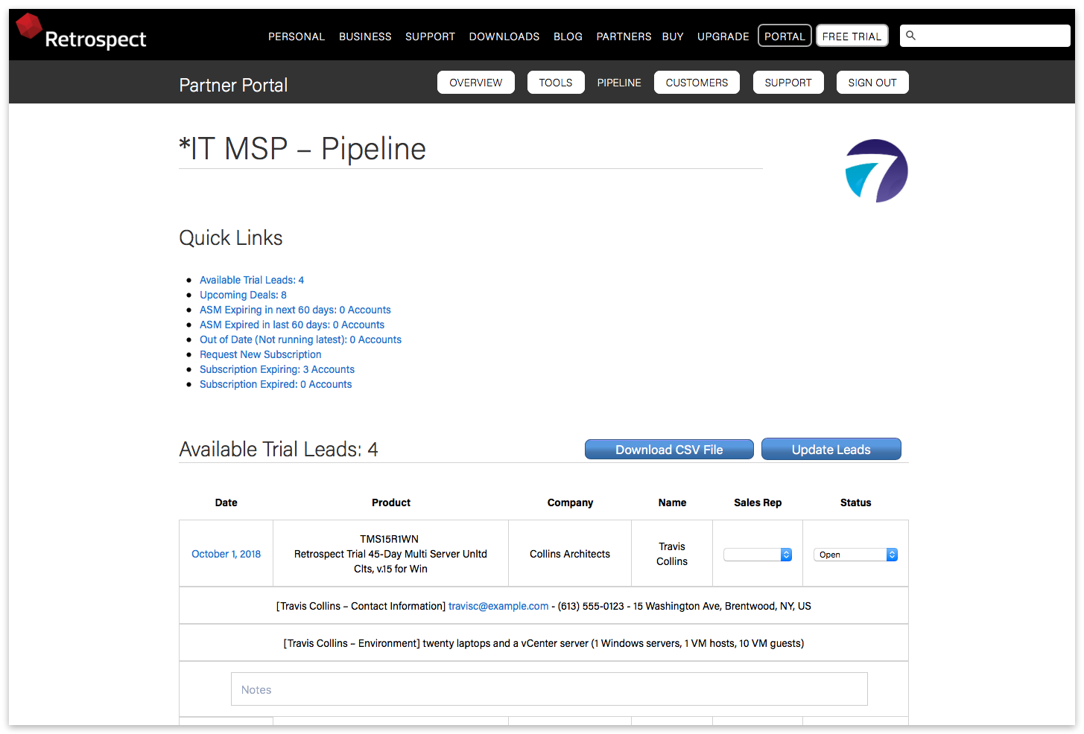Select the PIPELINE tab
Screen dimensions: 1084x734
(x=619, y=83)
